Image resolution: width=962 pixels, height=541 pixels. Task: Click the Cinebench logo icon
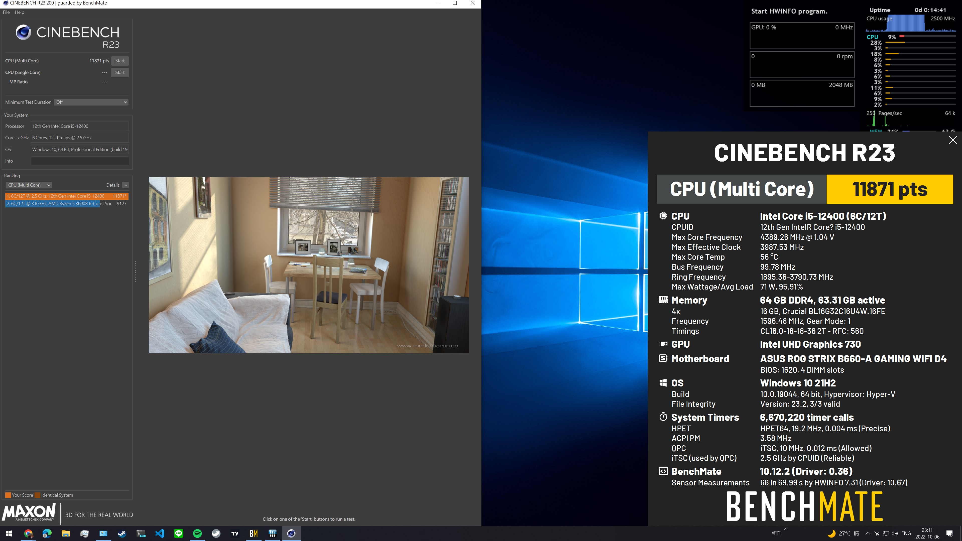23,33
